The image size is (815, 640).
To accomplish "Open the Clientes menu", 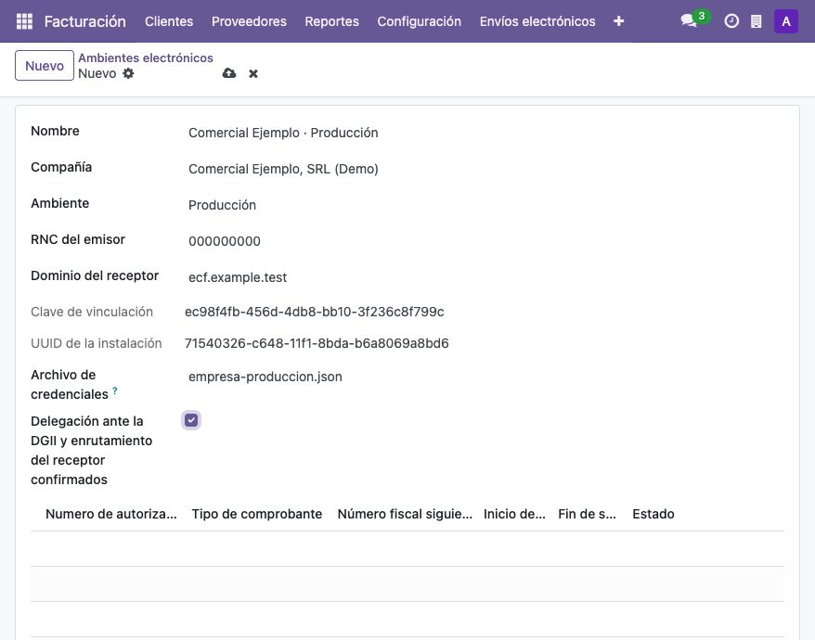I will click(x=169, y=21).
